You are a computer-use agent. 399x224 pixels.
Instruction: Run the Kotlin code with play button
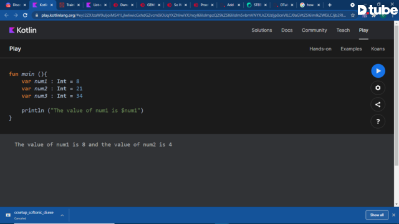[x=378, y=71]
